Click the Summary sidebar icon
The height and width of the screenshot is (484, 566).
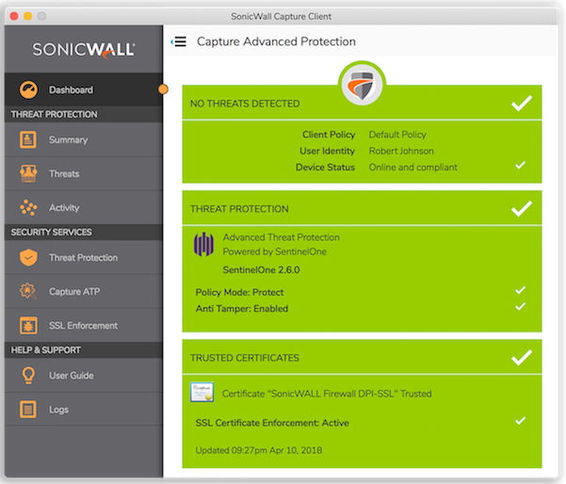coord(28,139)
